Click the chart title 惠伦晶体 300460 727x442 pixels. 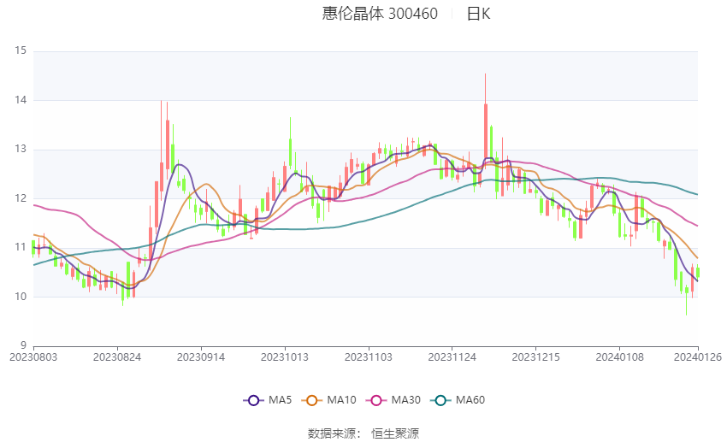coord(380,14)
